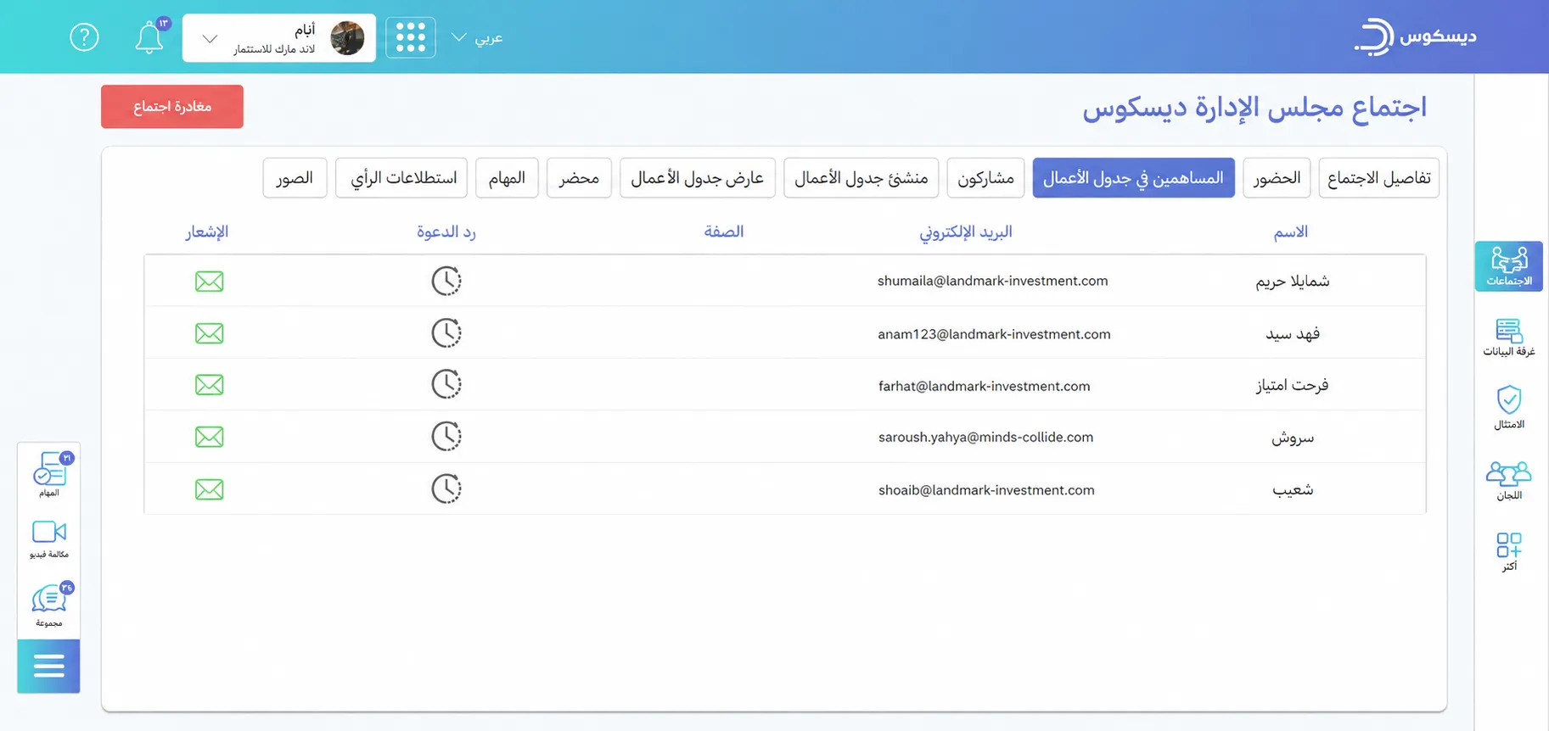Open the floating المهام tasks icon
This screenshot has height=731, width=1549.
50,474
